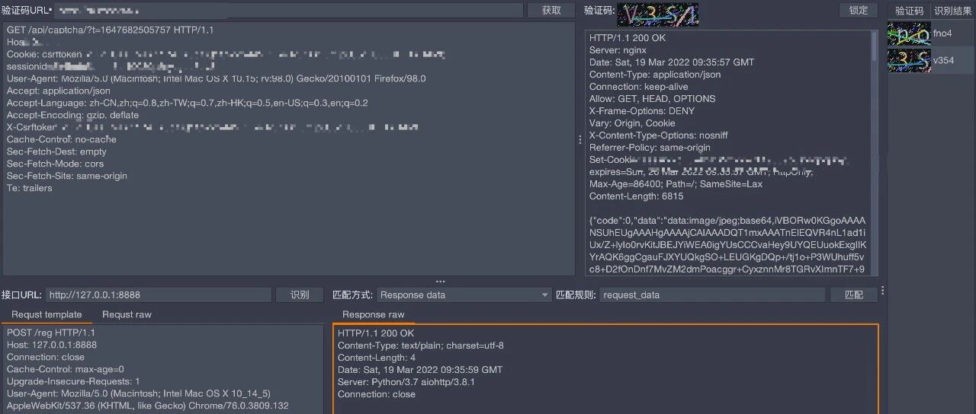The height and width of the screenshot is (414, 976).
Task: Select the captcha thumbnail in the fno4 row
Action: 909,33
